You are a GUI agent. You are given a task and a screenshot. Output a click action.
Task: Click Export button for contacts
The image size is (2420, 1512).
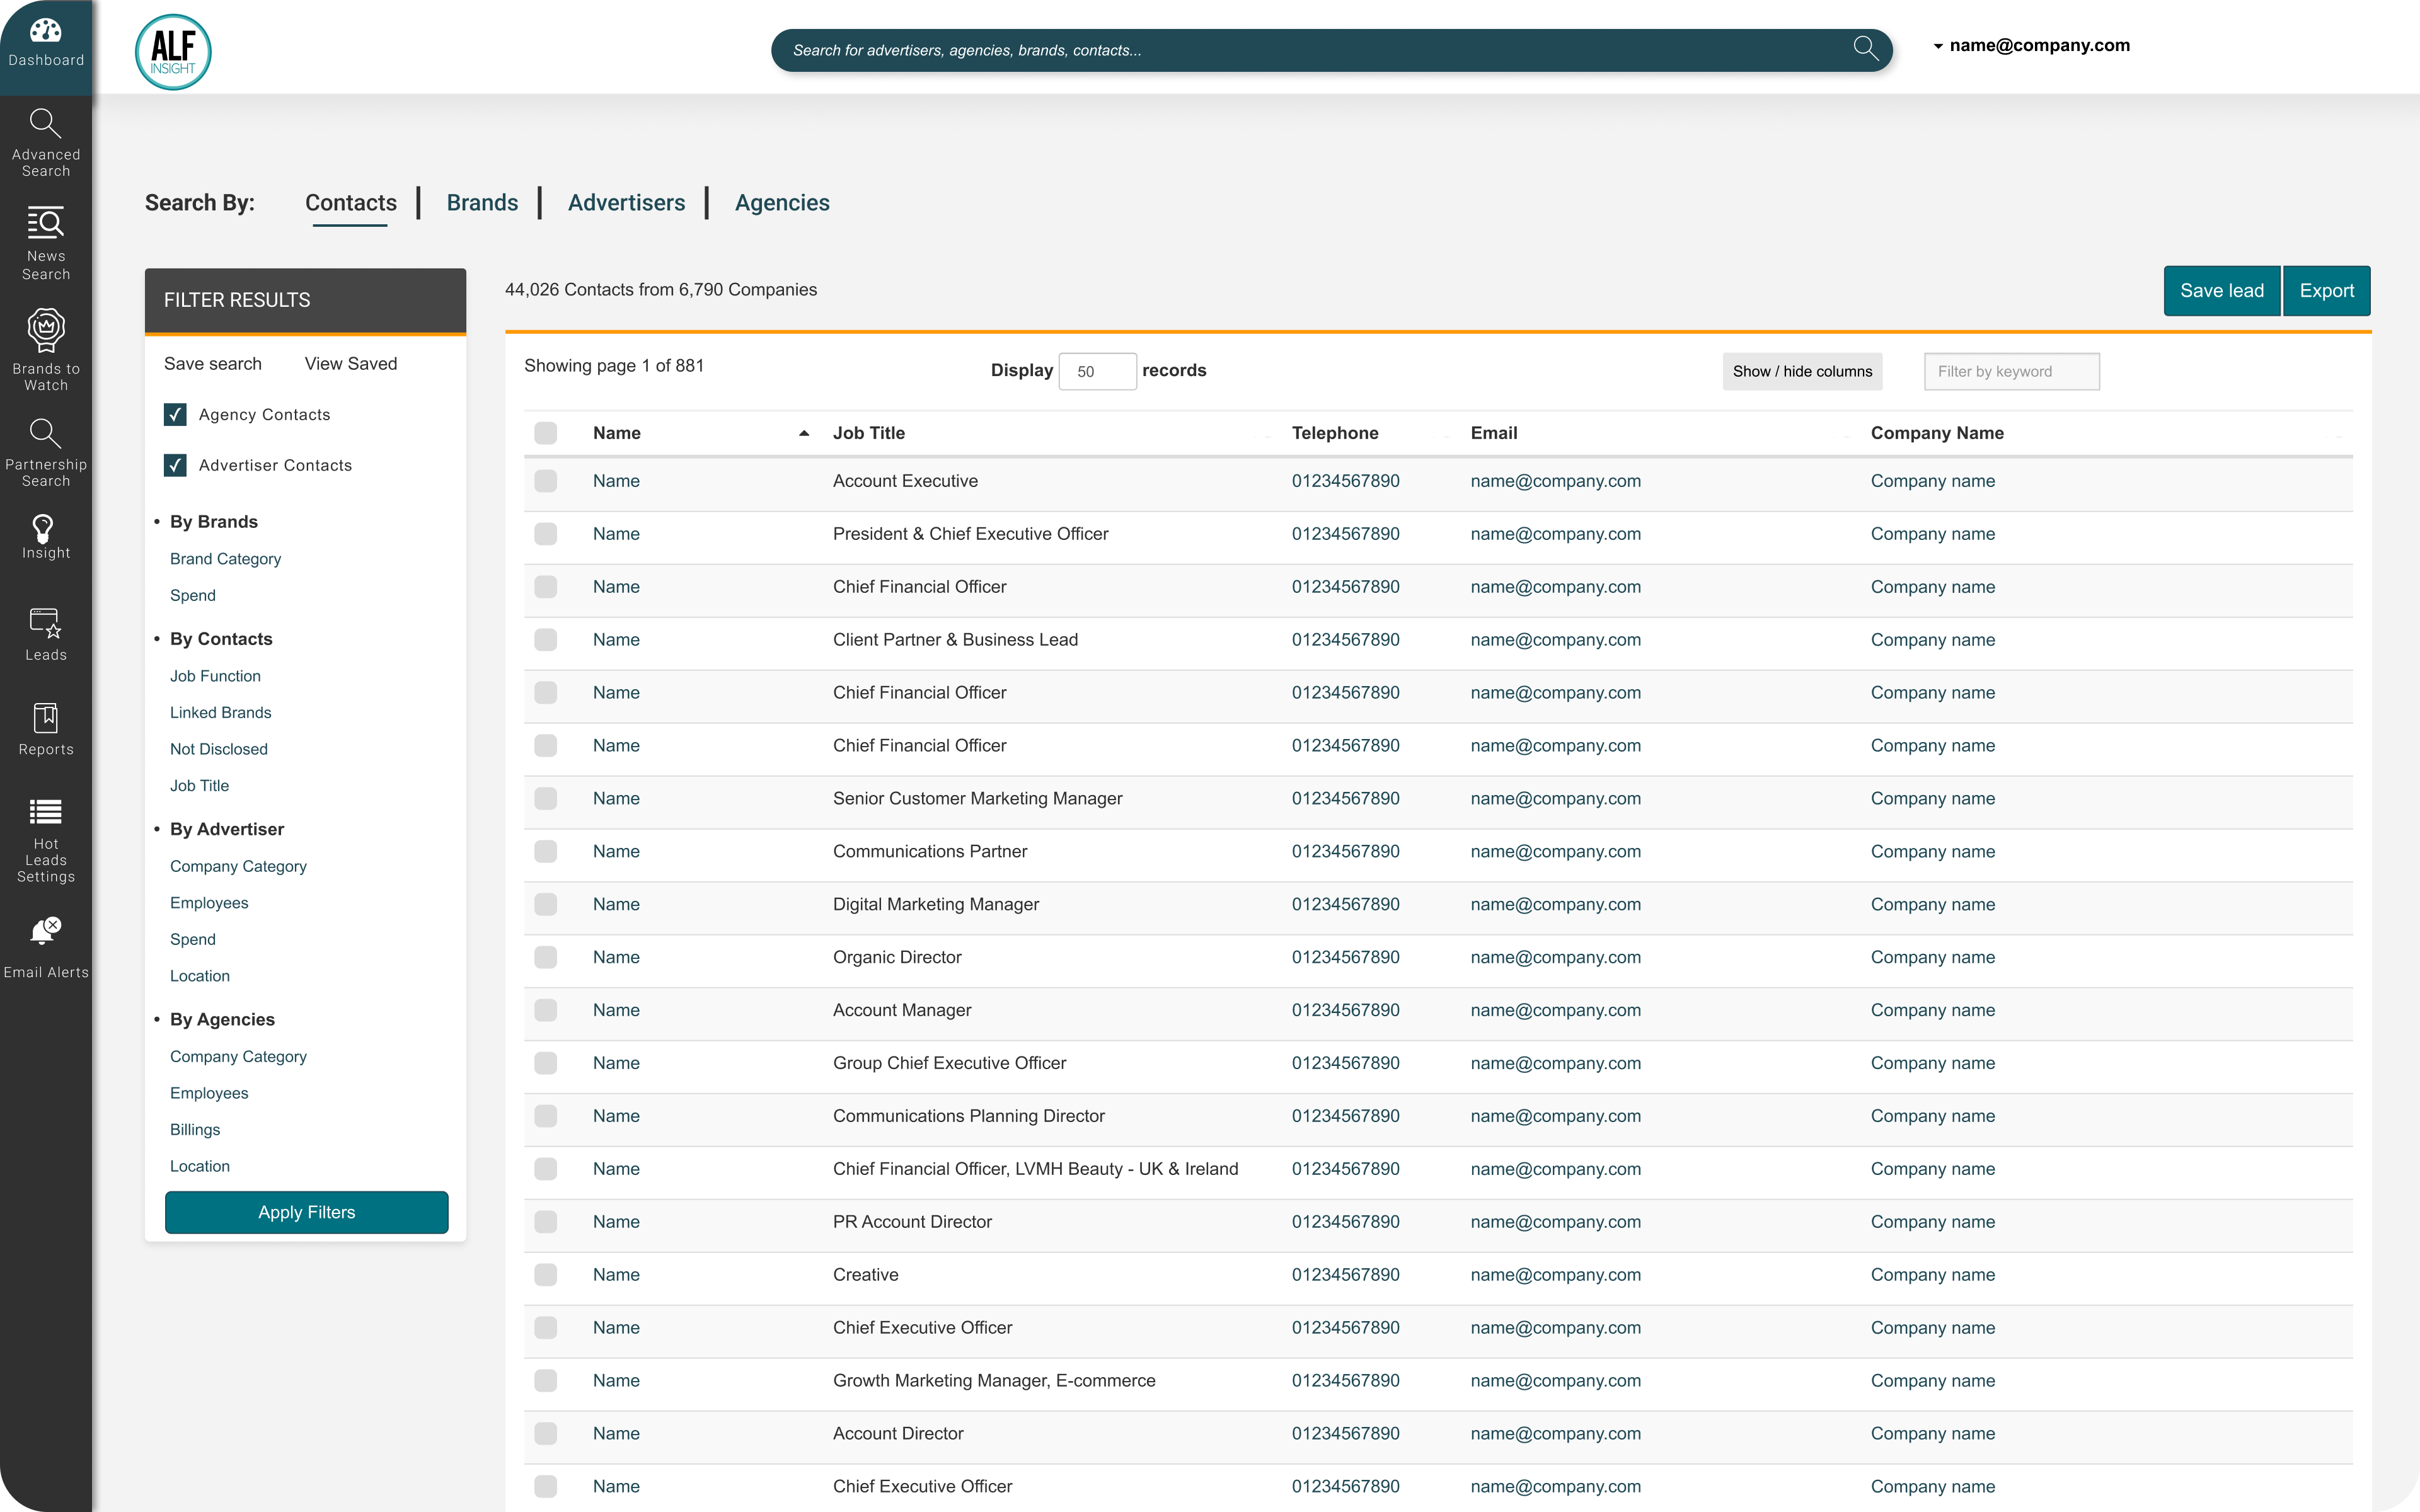coord(2327,289)
